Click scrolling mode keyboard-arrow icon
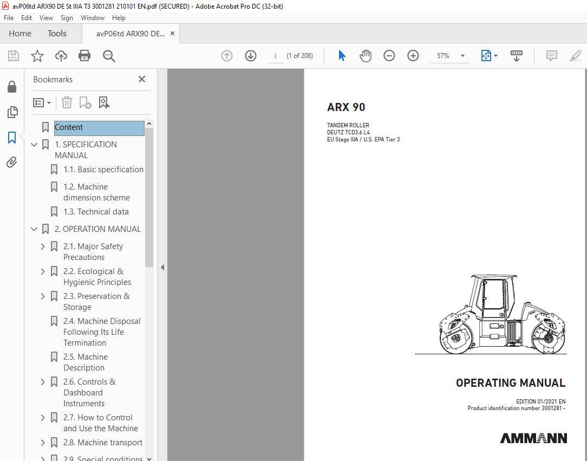Viewport: 587px width, 461px height. (517, 56)
